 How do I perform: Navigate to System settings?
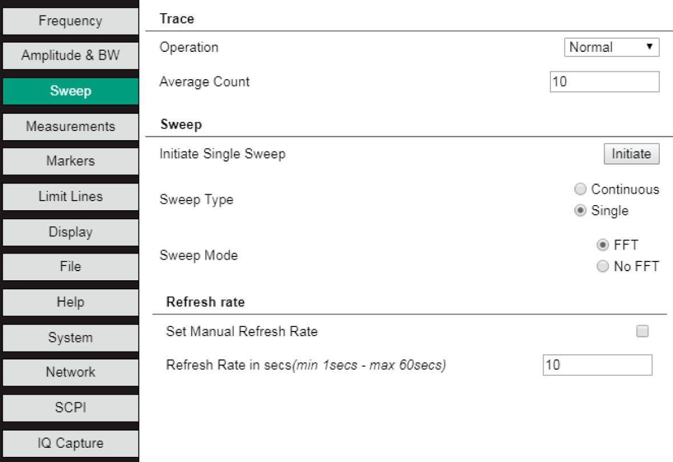point(70,337)
